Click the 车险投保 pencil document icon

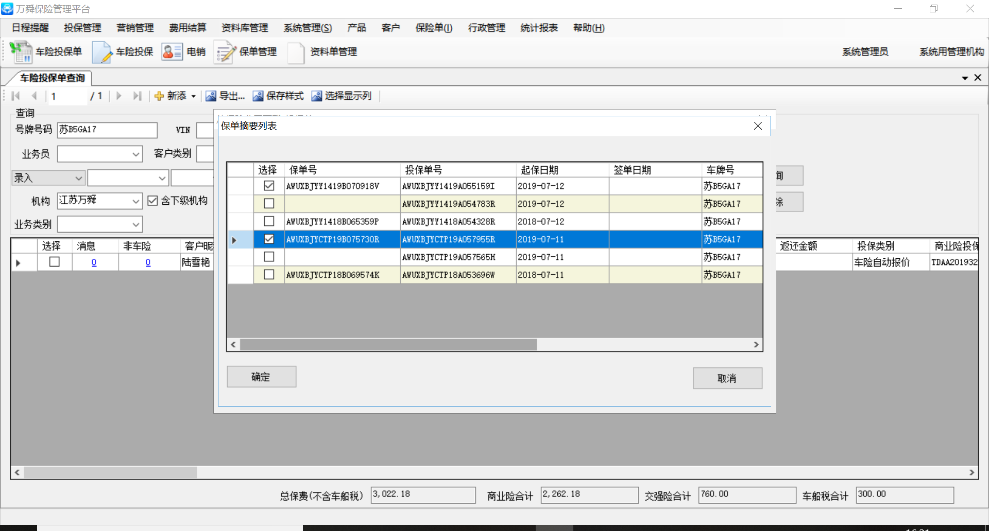tap(102, 52)
